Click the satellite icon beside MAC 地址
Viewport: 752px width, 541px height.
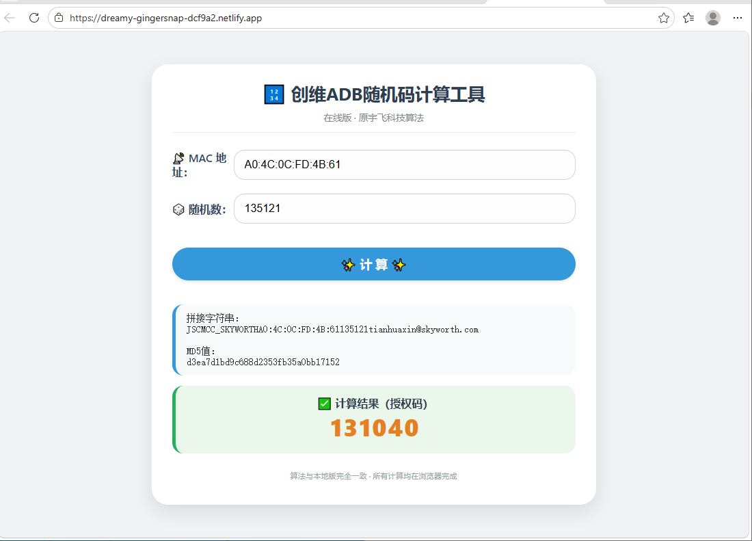178,158
